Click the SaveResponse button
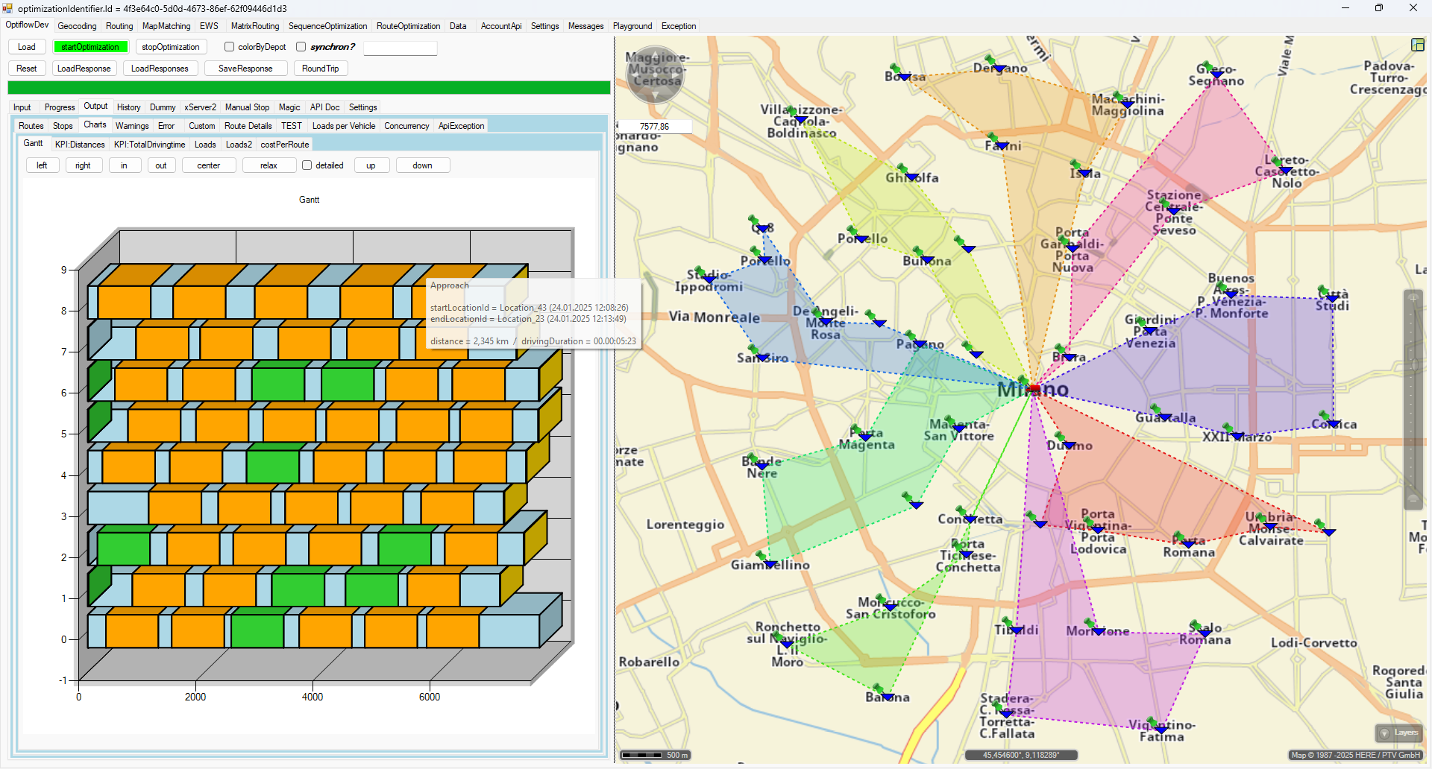 (x=245, y=69)
